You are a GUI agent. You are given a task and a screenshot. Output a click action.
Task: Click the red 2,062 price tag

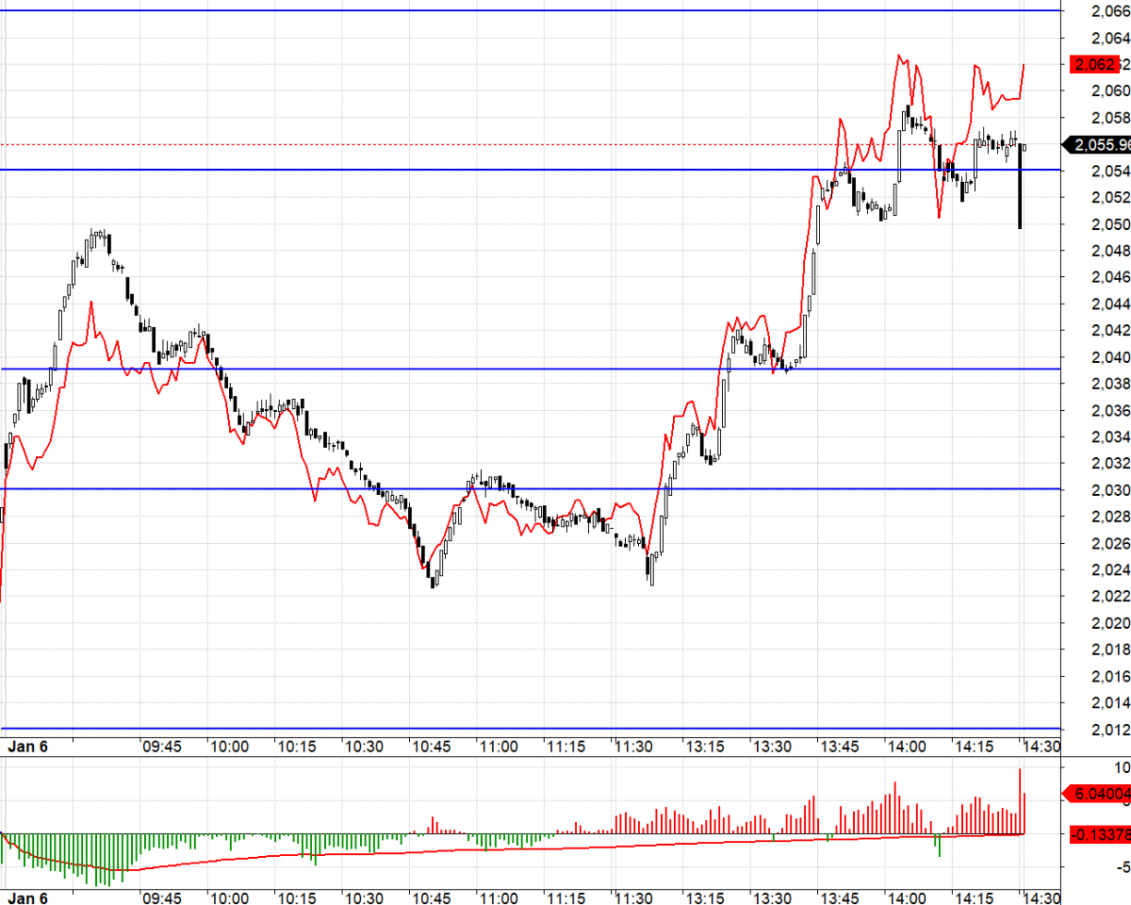(1095, 64)
